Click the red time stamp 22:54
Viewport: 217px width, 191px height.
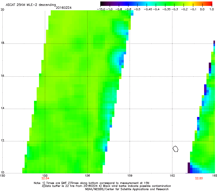[45, 178]
